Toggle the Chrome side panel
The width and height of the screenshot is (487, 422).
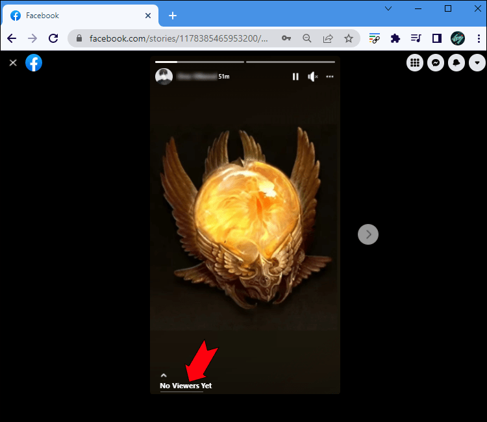coord(437,38)
